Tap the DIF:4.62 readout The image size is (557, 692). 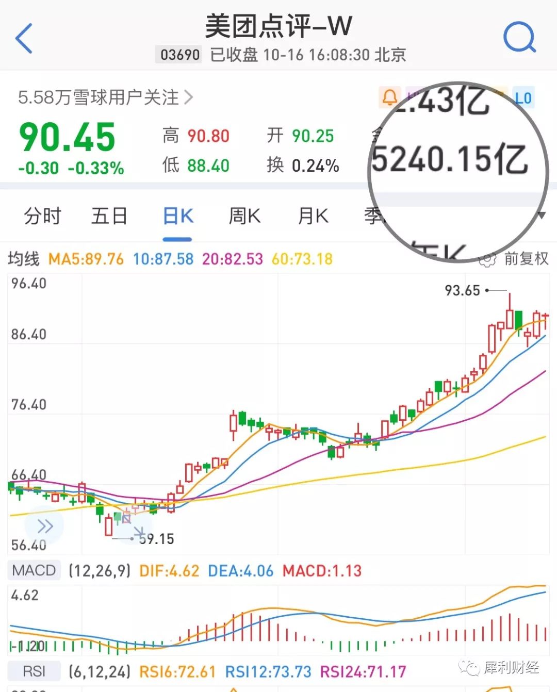coord(169,571)
